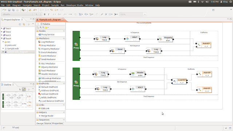Open the zoom percentage dropdown
Screen dimensions: 233x131
pos(145,15)
